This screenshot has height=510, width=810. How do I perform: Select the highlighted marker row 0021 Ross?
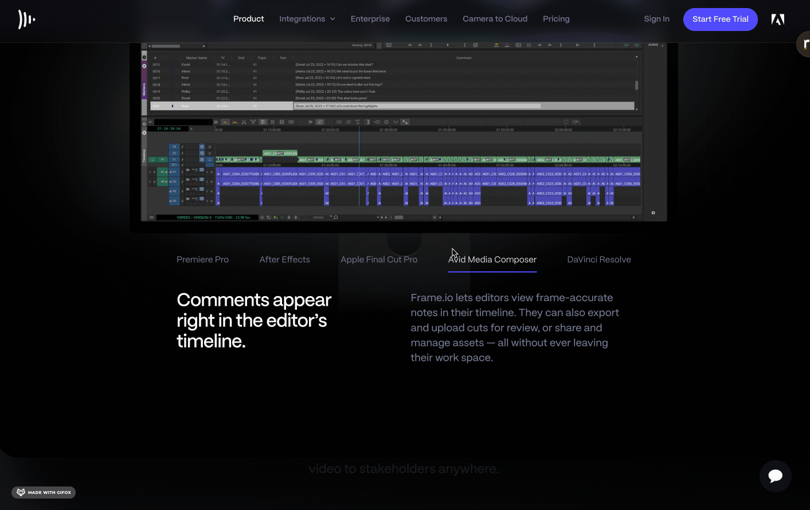pyautogui.click(x=393, y=106)
